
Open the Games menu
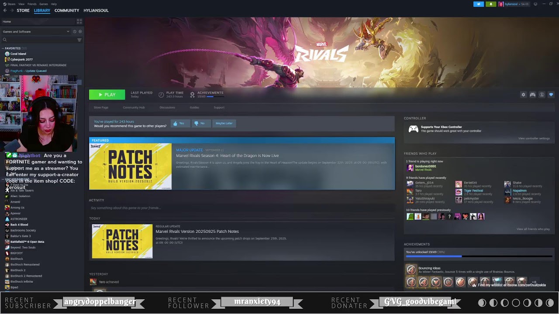pyautogui.click(x=44, y=4)
